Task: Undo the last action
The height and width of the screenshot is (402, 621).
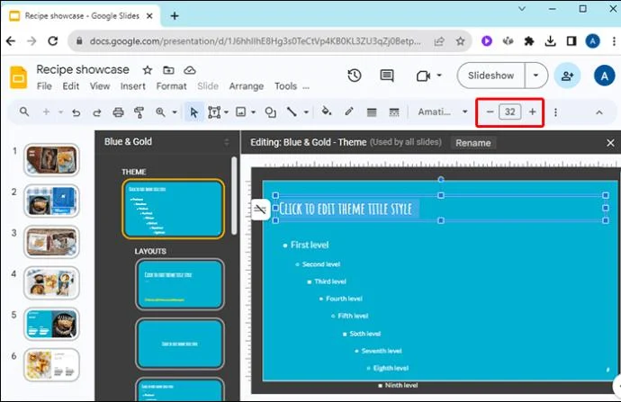Action: pos(76,112)
